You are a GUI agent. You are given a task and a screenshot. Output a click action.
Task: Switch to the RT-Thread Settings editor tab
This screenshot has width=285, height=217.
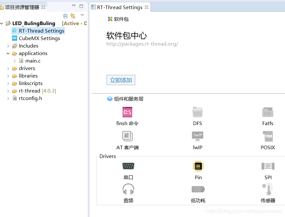pyautogui.click(x=120, y=7)
